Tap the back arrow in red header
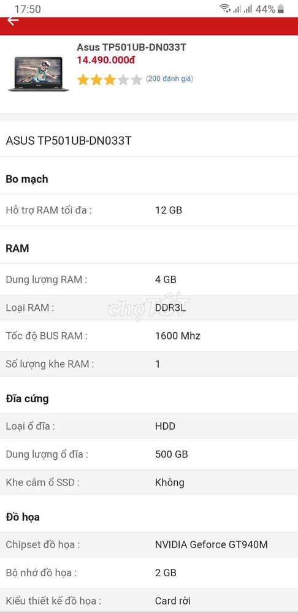298x613 pixels. pyautogui.click(x=13, y=21)
